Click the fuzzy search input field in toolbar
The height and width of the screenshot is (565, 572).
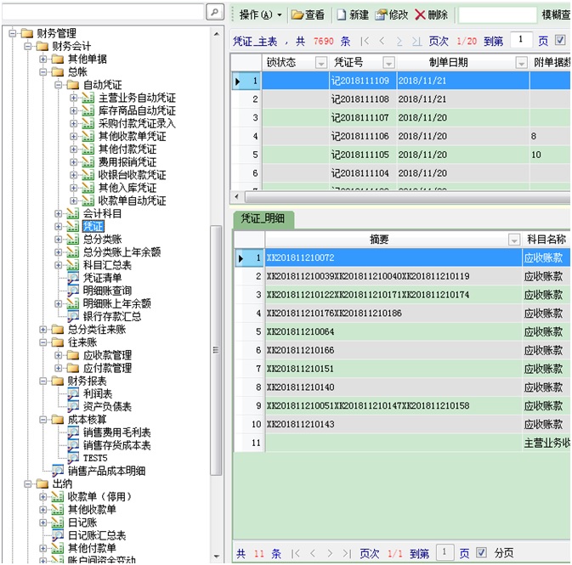[496, 14]
